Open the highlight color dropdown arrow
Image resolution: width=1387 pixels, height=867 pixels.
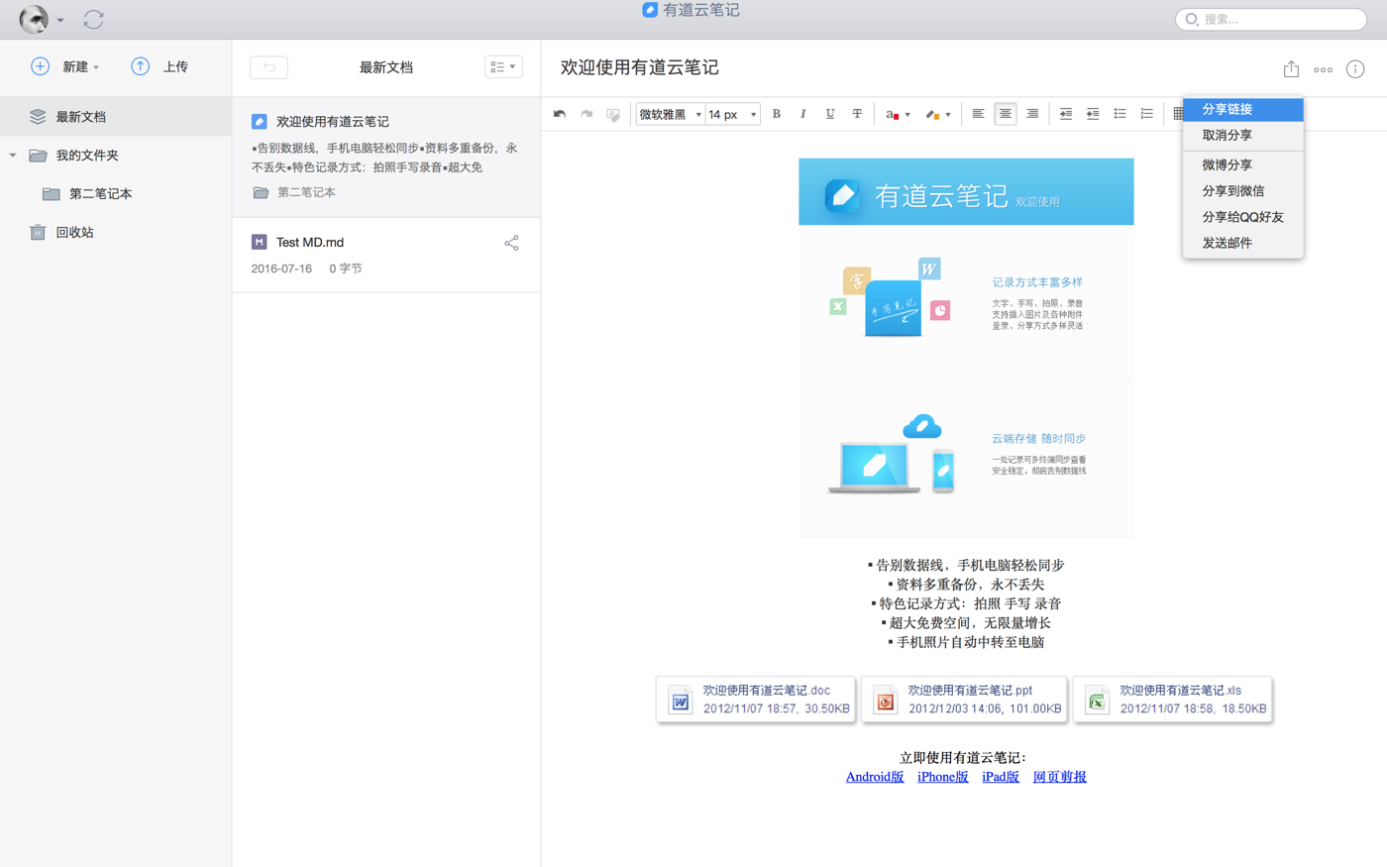click(948, 115)
